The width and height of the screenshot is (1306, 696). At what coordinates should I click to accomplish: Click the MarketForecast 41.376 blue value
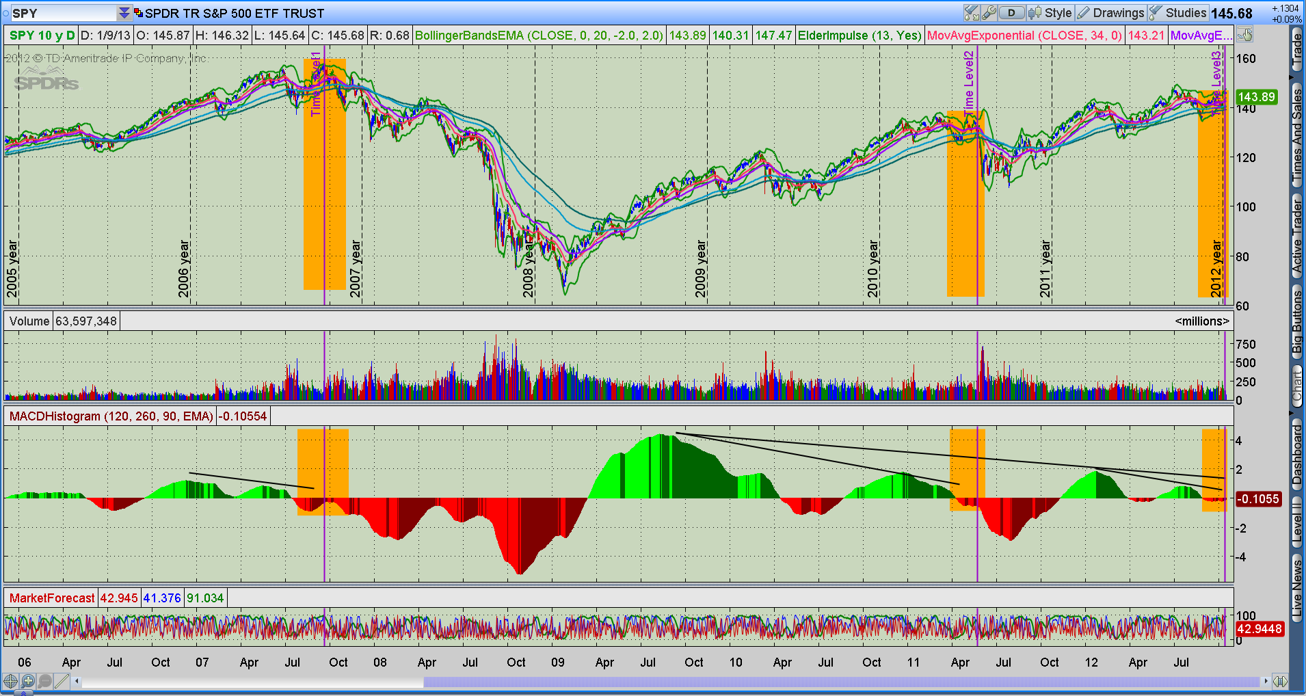tap(162, 598)
